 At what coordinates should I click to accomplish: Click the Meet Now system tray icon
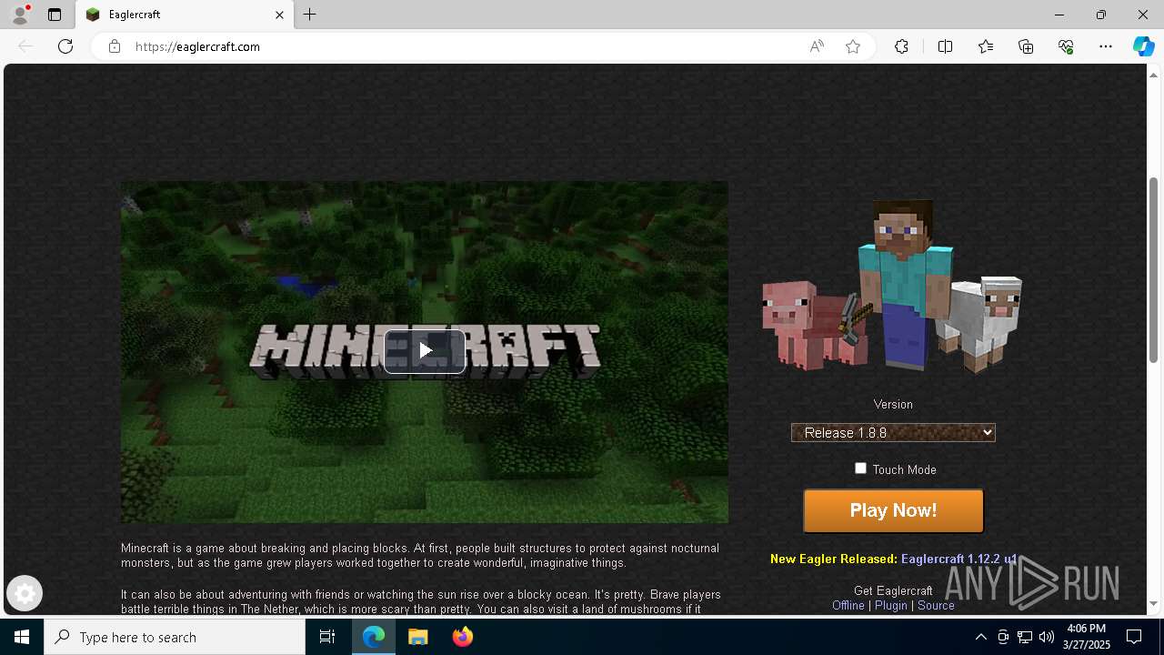point(1003,637)
